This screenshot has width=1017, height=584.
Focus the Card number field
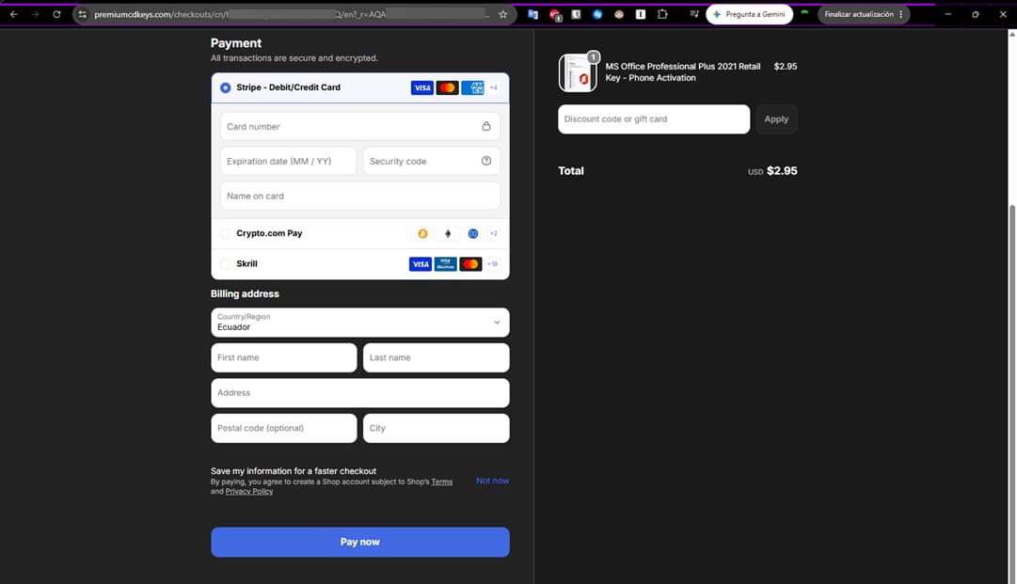(360, 126)
